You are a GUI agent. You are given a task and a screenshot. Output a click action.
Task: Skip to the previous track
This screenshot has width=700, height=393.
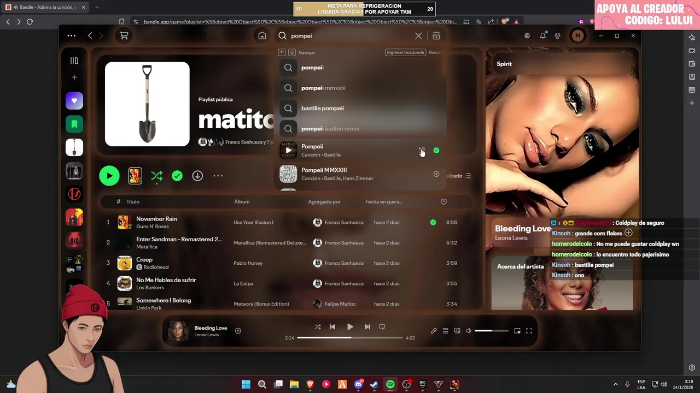coord(332,327)
